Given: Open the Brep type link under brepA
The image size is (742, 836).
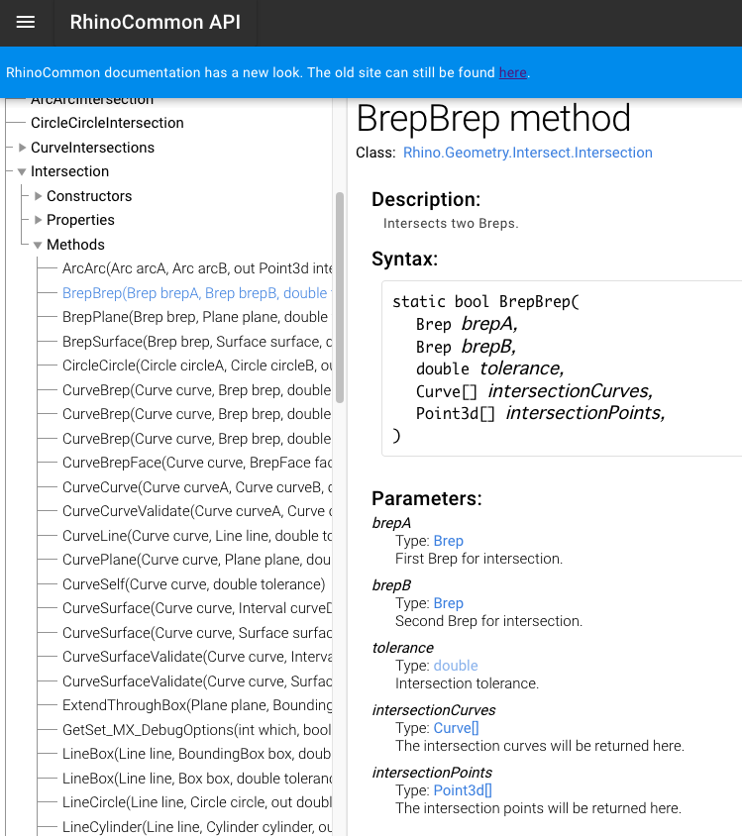Looking at the screenshot, I should point(449,541).
